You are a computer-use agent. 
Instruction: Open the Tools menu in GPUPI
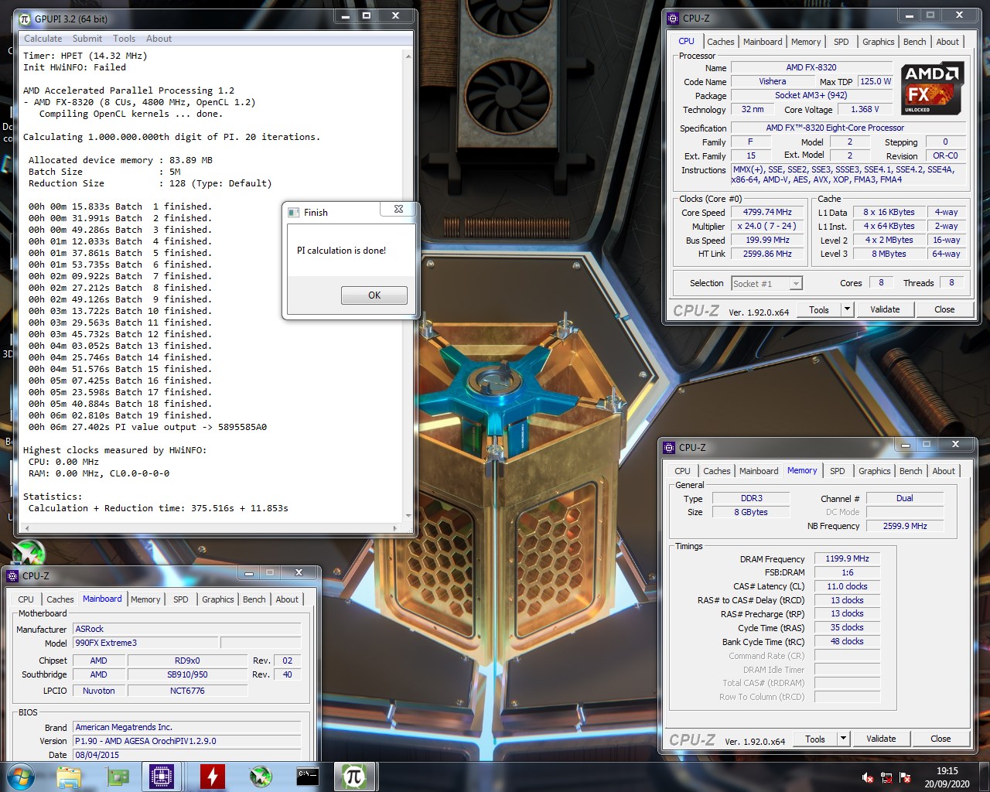pos(124,39)
